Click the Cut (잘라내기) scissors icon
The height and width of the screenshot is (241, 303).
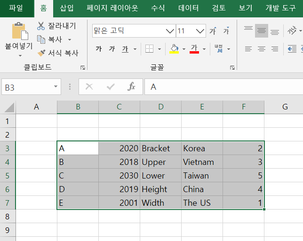pyautogui.click(x=41, y=26)
